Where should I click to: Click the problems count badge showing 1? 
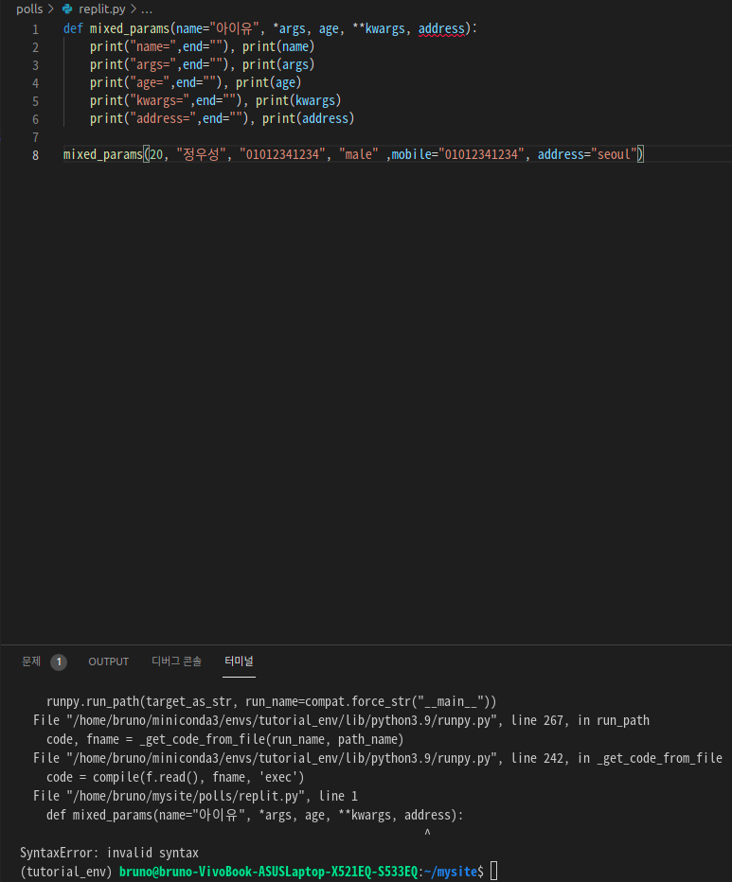point(59,661)
